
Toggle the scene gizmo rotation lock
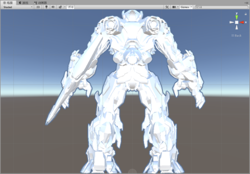[x=246, y=14]
